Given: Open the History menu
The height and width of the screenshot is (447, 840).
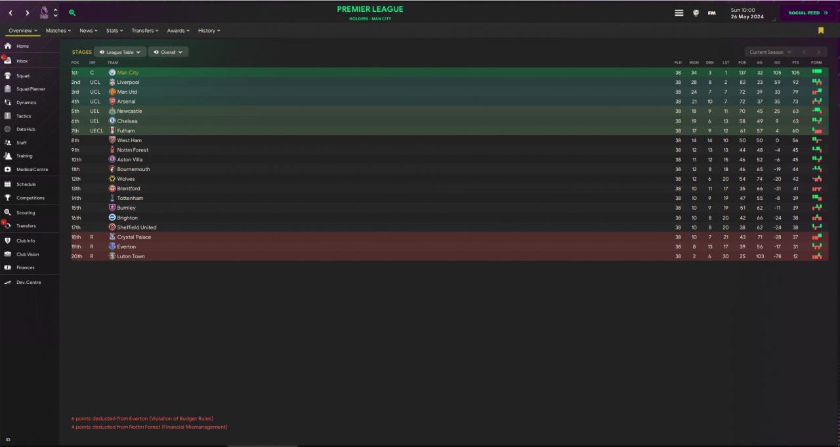Looking at the screenshot, I should click(209, 30).
